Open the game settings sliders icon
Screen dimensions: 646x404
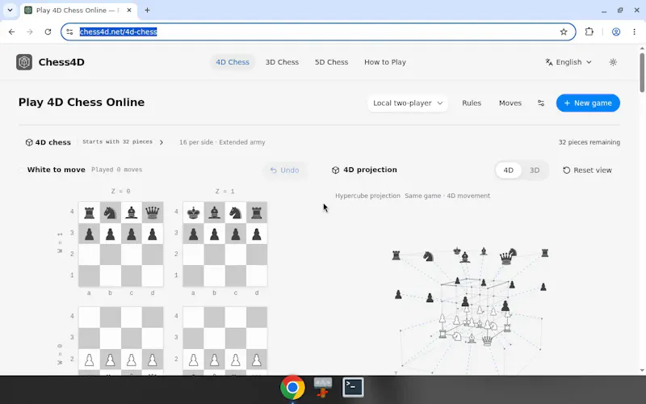tap(541, 103)
